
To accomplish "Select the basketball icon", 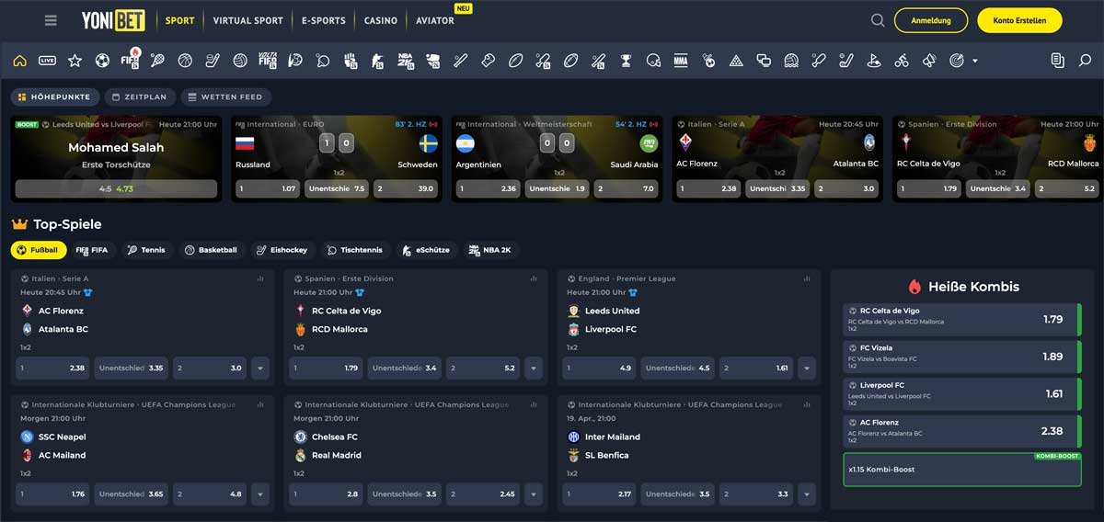I will [x=185, y=61].
